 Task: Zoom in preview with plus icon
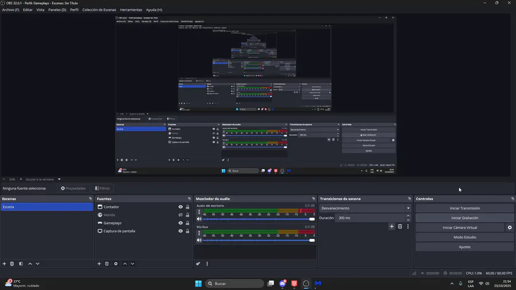21,179
